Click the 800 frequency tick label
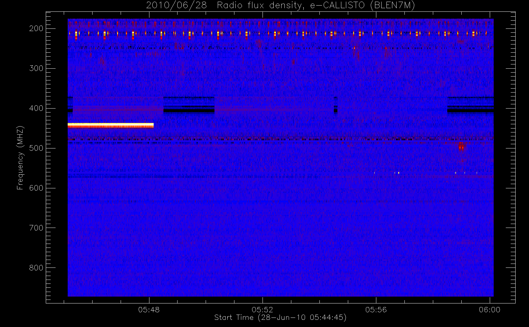529x327 pixels. 36,268
